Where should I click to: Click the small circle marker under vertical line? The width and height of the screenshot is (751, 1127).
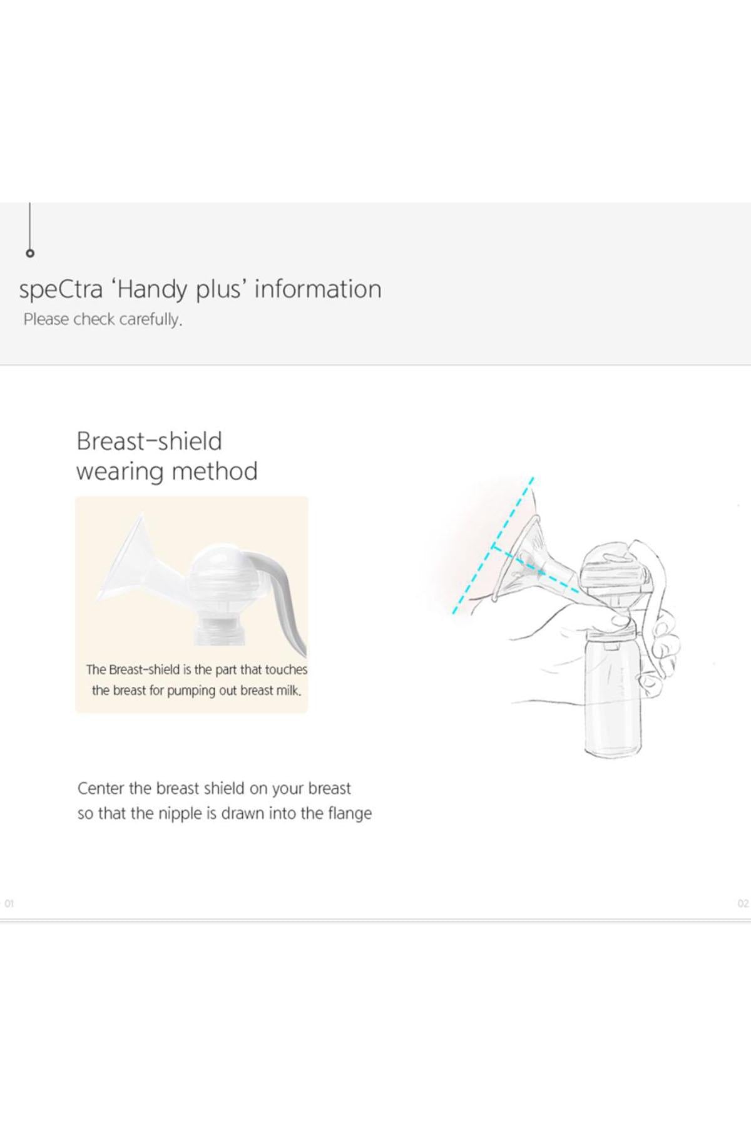pos(30,254)
